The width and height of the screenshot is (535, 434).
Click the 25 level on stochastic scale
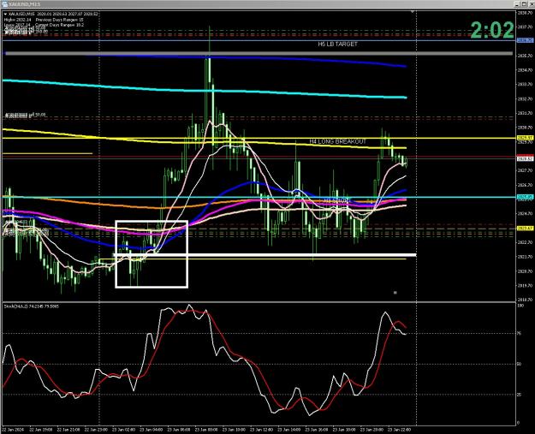coord(520,395)
